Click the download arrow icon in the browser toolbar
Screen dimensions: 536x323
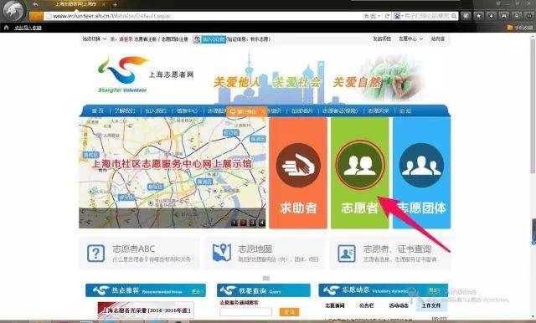[x=492, y=16]
